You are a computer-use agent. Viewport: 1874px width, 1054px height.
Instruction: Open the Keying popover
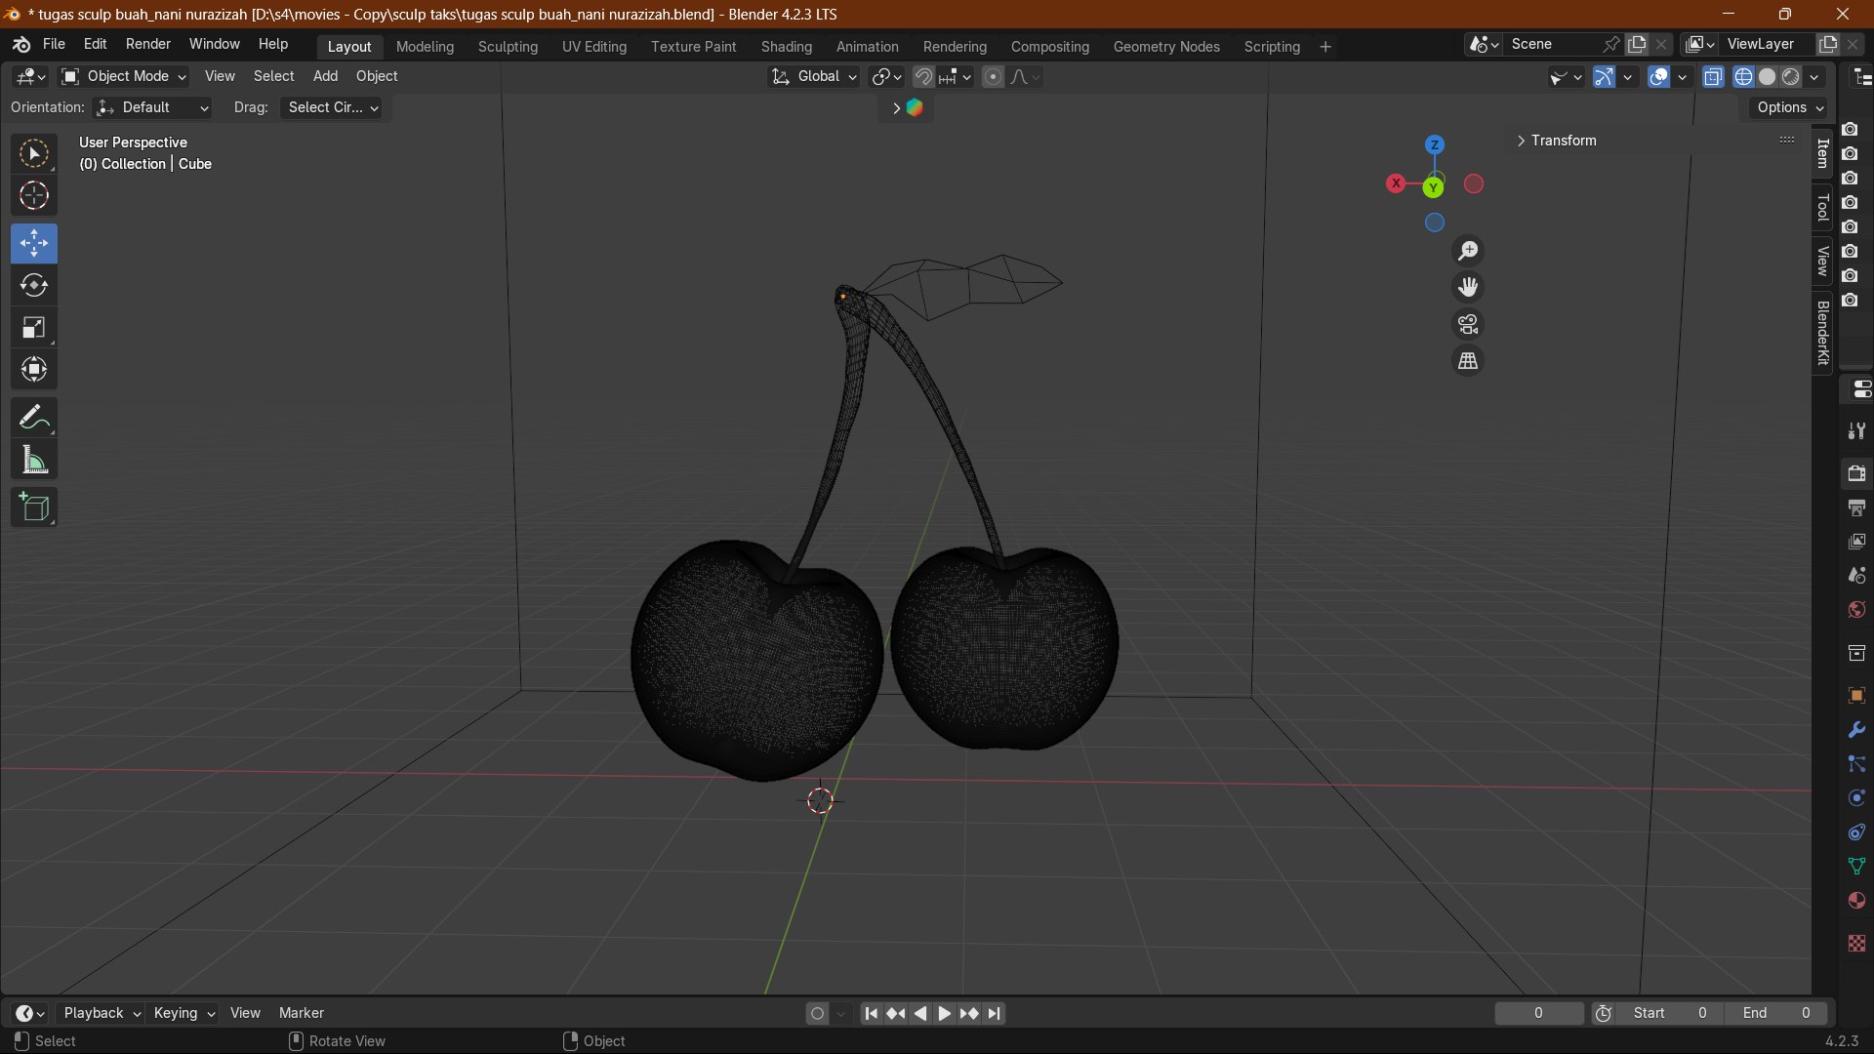pyautogui.click(x=183, y=1013)
